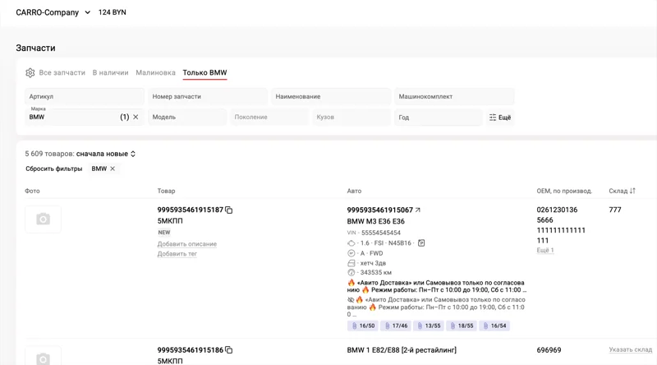Expand more filters with Ещё
This screenshot has height=365, width=657.
(x=499, y=118)
